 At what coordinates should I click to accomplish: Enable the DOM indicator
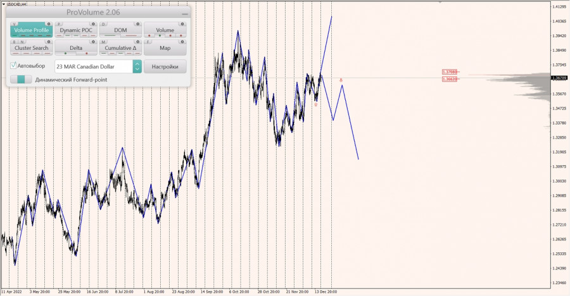tap(120, 30)
